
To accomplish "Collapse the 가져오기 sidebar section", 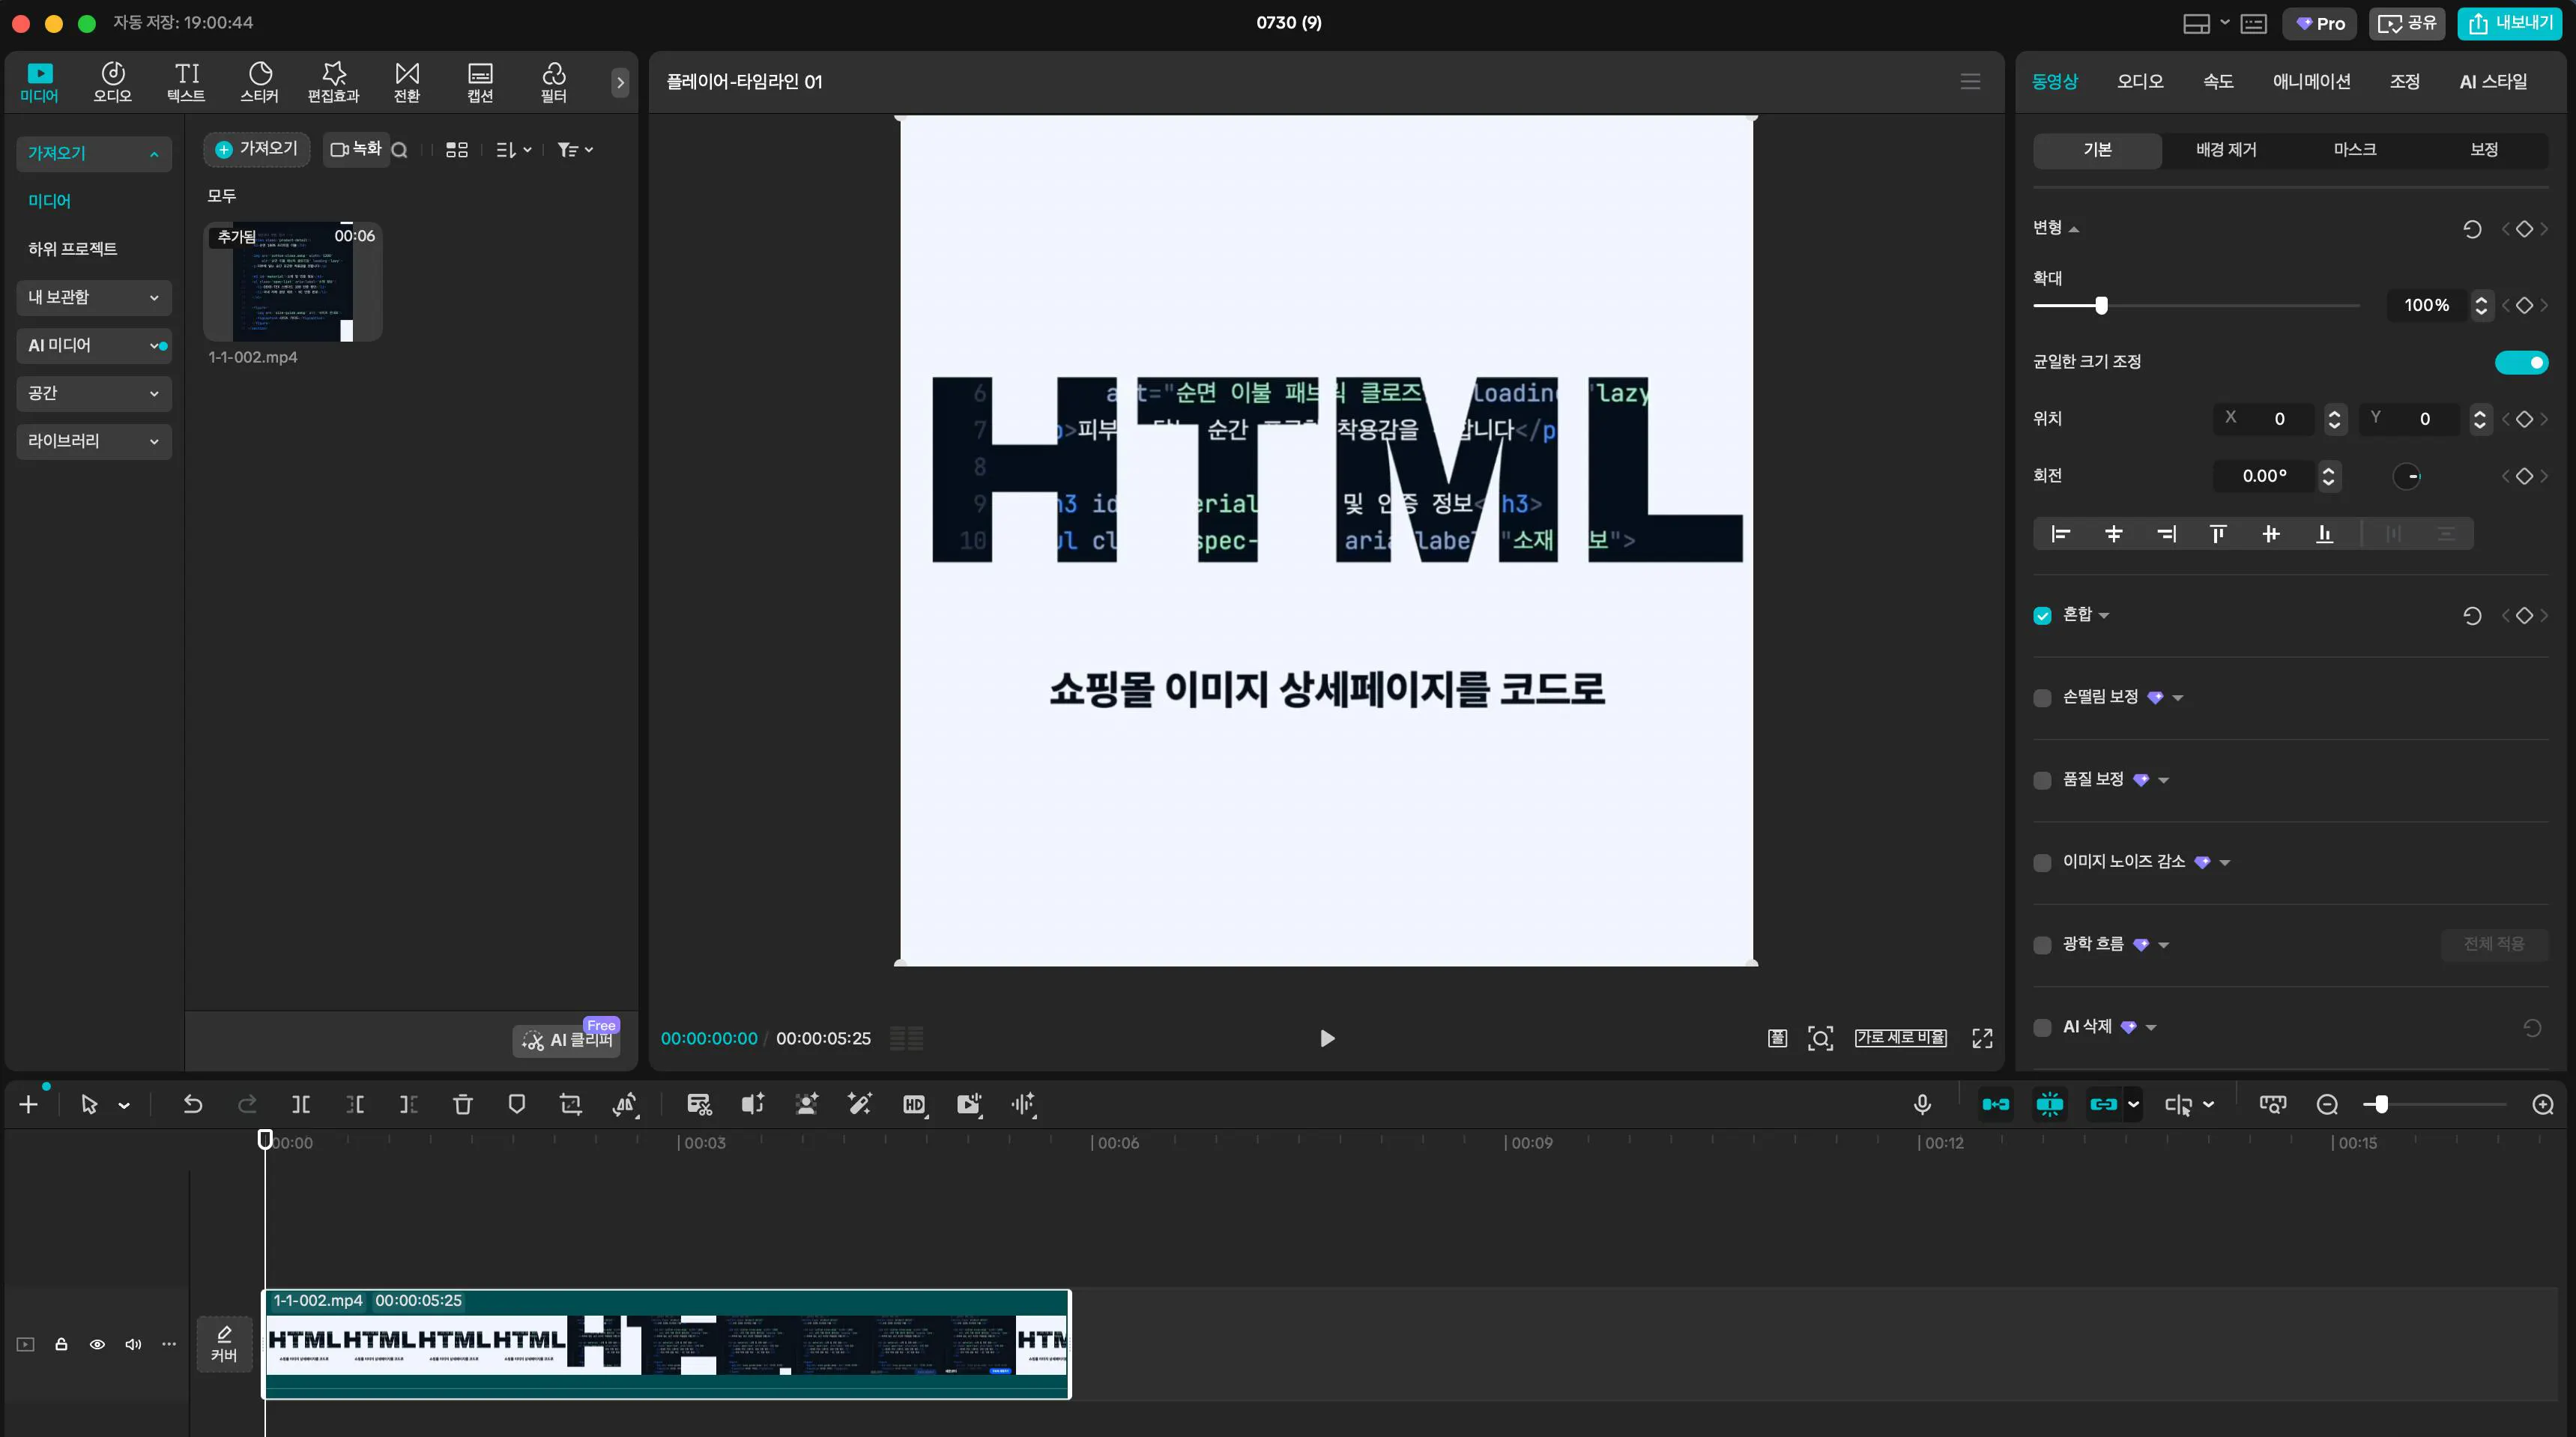I will click(94, 153).
